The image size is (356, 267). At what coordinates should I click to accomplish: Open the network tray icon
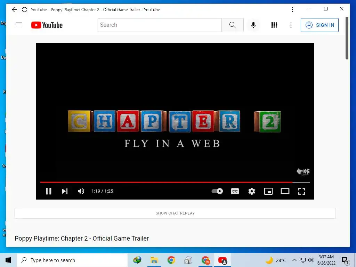coord(303,260)
